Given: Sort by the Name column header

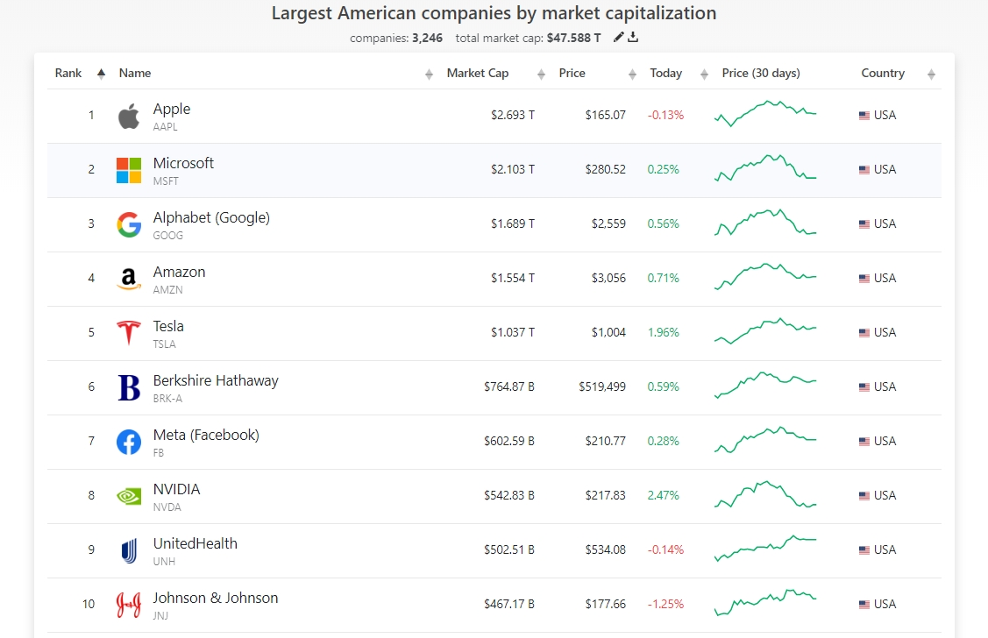Looking at the screenshot, I should 135,74.
